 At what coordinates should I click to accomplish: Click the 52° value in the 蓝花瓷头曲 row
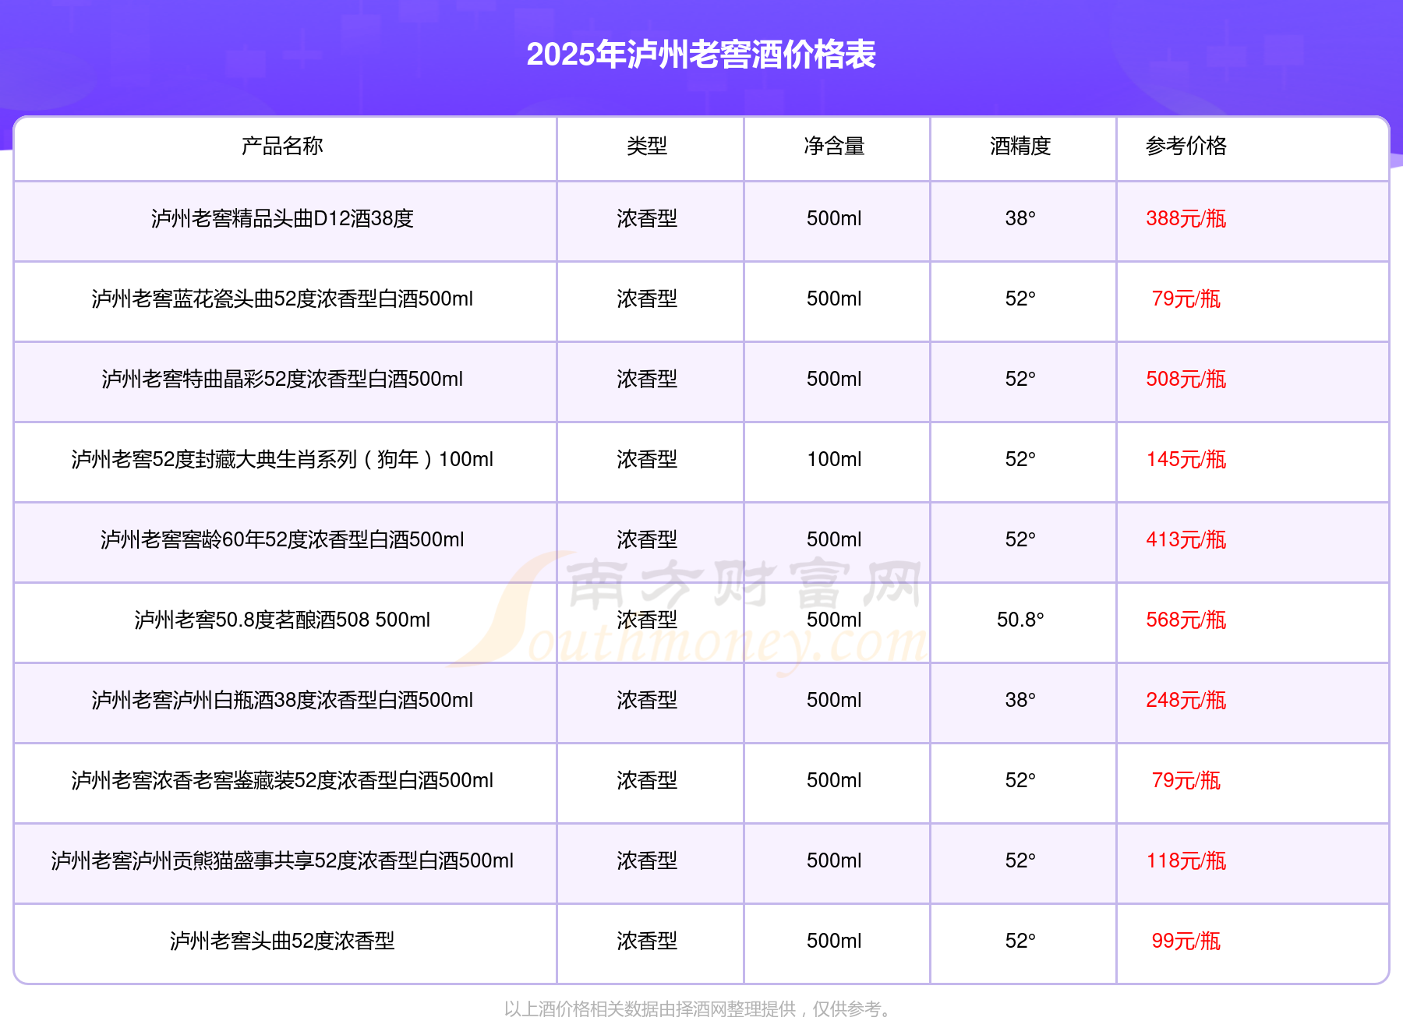click(1020, 299)
